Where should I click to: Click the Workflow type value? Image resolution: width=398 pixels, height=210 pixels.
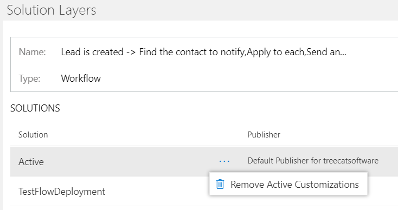click(x=81, y=78)
